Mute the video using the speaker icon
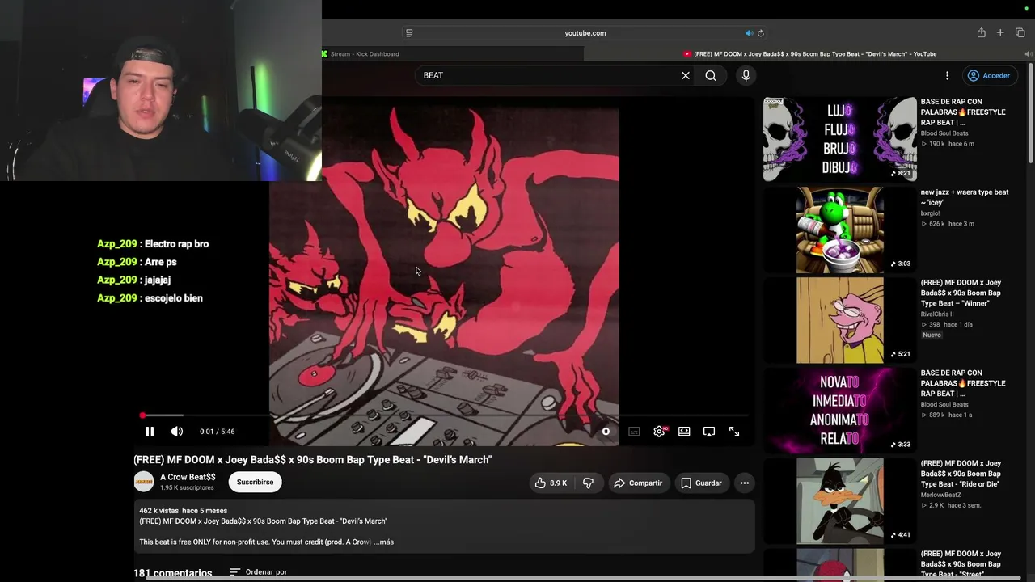The image size is (1035, 582). coord(177,432)
